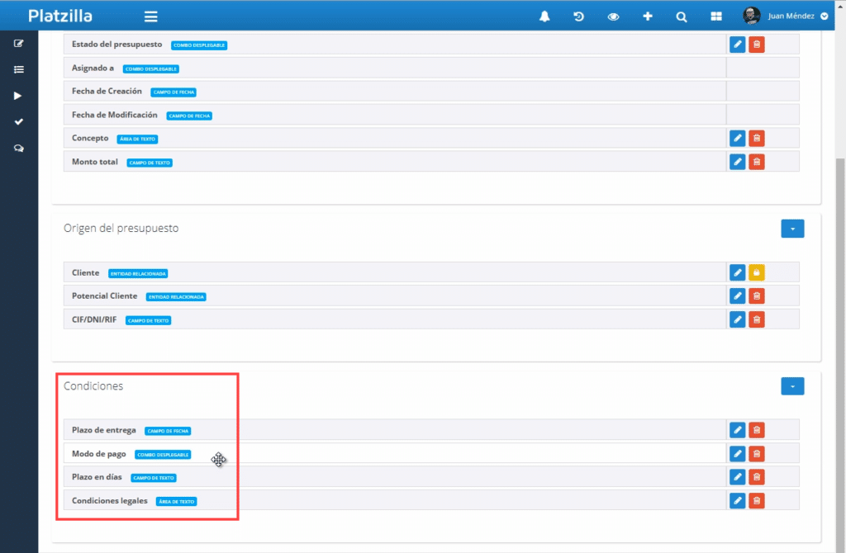
Task: Delete the Monto total field
Action: pos(757,162)
